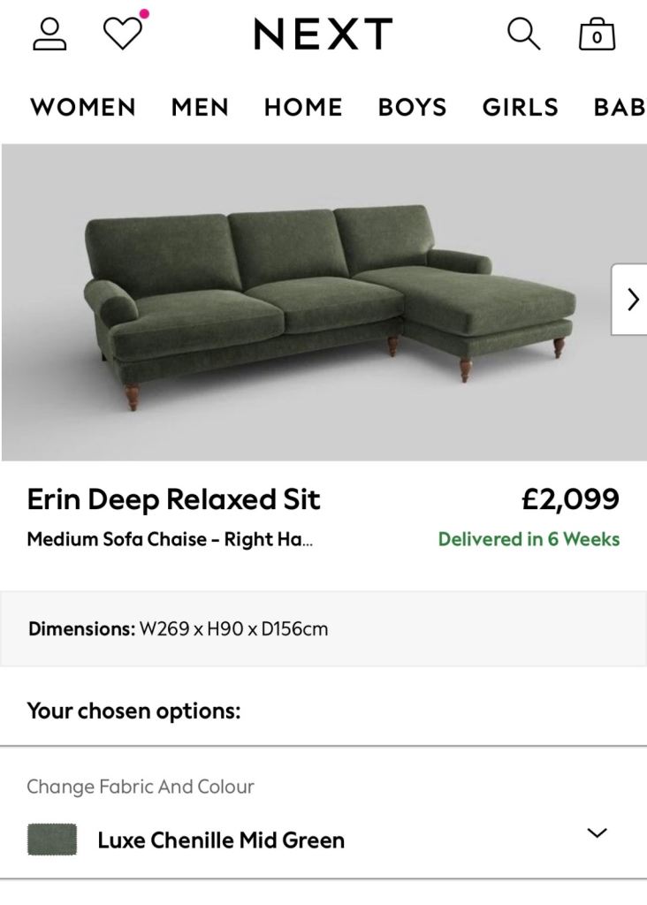Switch to the GIRLS category
Image resolution: width=647 pixels, height=905 pixels.
point(520,107)
